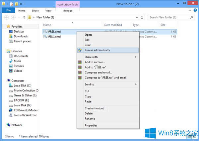Switch to the View ribbon tab
Screen dimensions: 199x141
coord(48,11)
